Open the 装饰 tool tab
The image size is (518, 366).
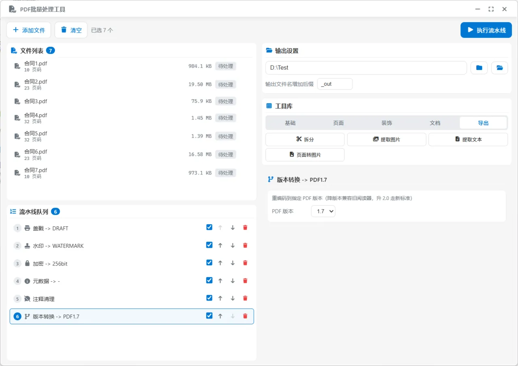(x=386, y=123)
